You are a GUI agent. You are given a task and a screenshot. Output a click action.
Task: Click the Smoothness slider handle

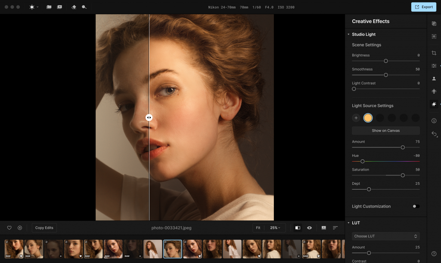[386, 75]
